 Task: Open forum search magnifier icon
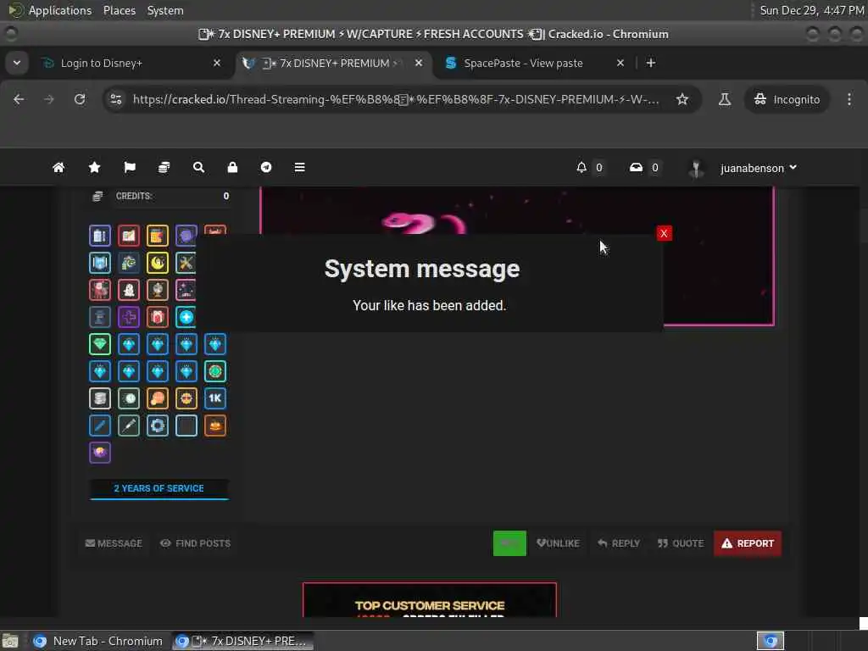click(198, 167)
